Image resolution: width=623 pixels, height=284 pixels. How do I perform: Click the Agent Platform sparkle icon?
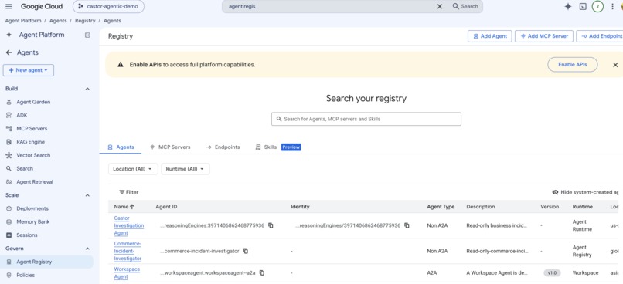coord(9,35)
